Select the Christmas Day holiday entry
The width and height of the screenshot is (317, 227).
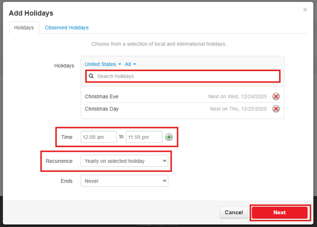tap(101, 109)
